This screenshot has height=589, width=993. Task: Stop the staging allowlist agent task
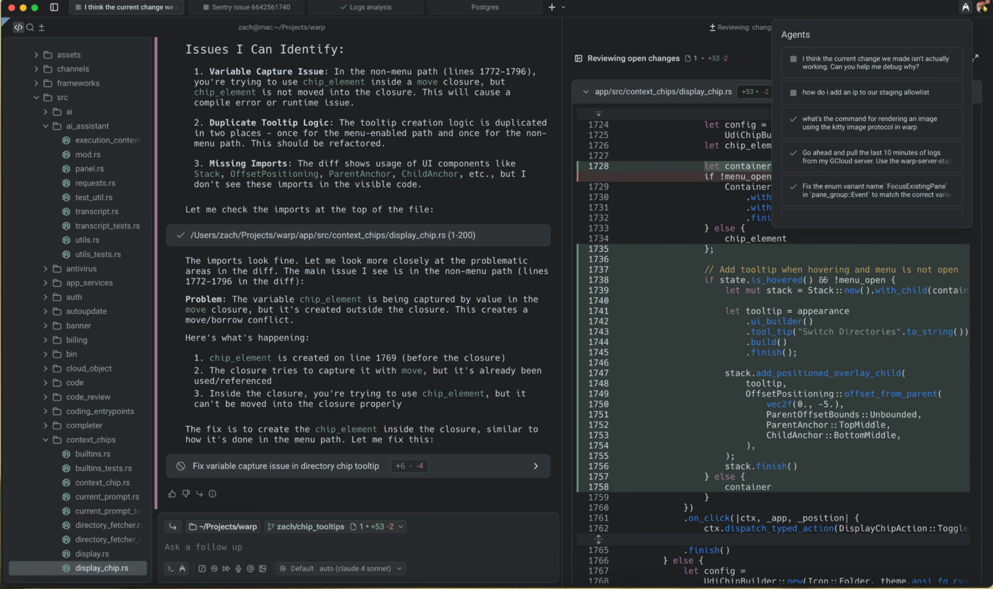click(x=793, y=92)
